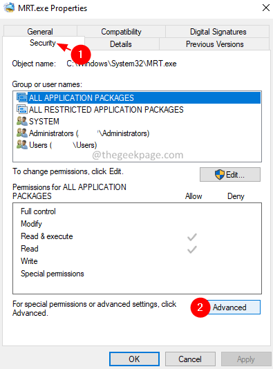Click the MRT.exe icon in title bar
Image resolution: width=273 pixels, height=369 pixels.
[9, 8]
